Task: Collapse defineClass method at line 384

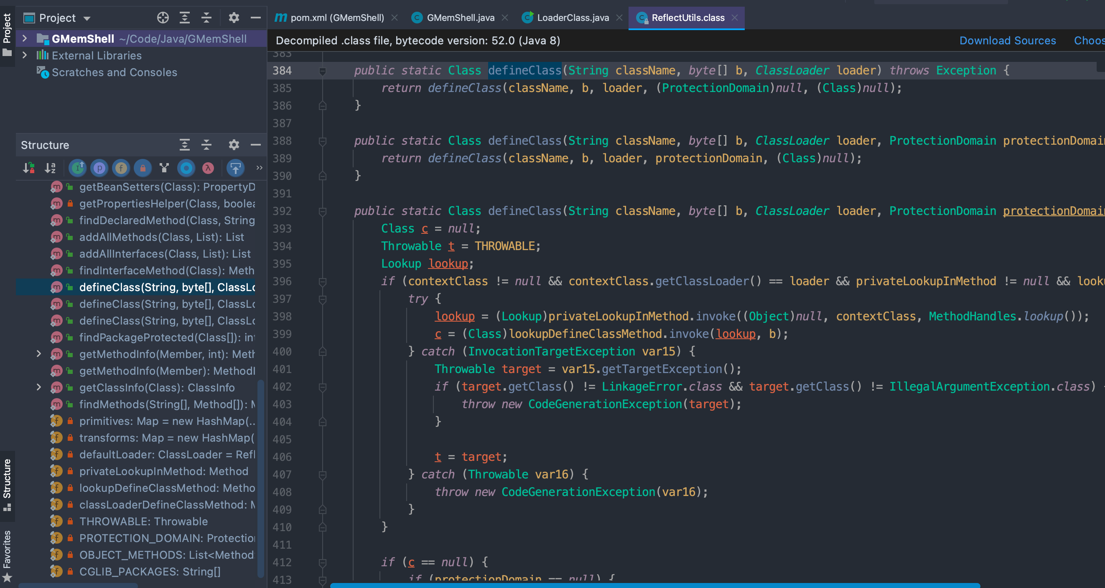Action: pos(323,71)
